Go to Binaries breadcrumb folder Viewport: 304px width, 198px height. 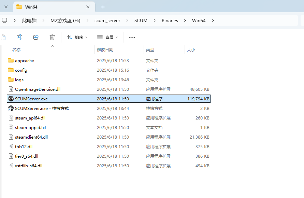click(170, 20)
